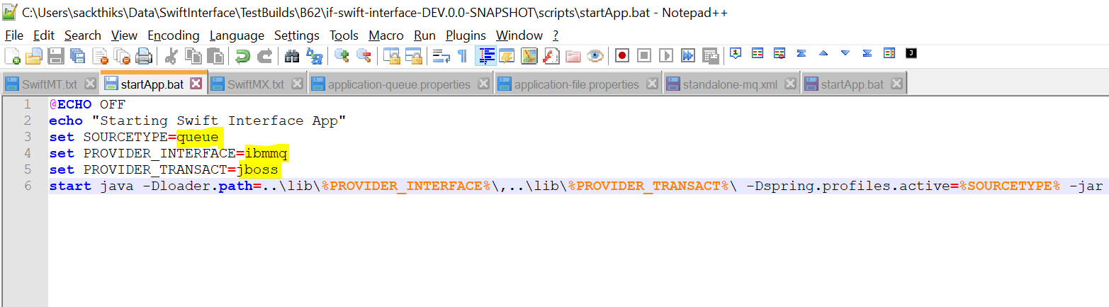Click the Save All toolbar icon
This screenshot has height=307, width=1109.
[x=78, y=55]
